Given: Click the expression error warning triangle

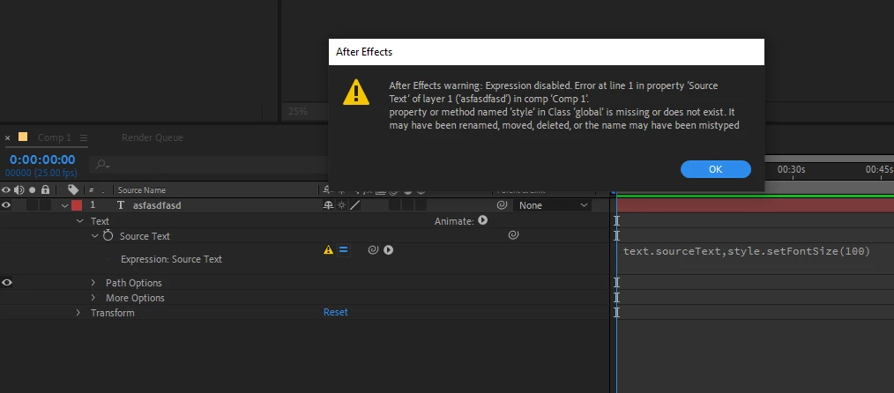Looking at the screenshot, I should (328, 249).
